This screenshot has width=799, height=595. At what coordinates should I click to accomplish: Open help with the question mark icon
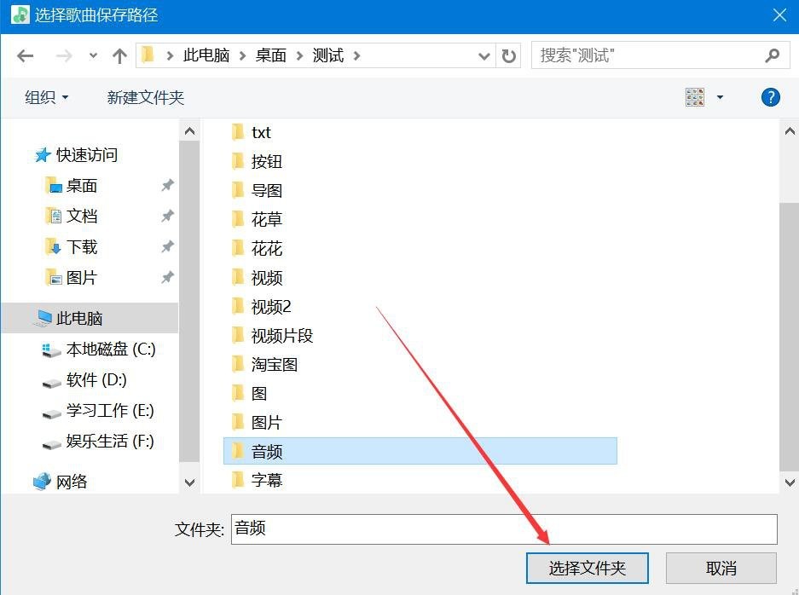771,97
